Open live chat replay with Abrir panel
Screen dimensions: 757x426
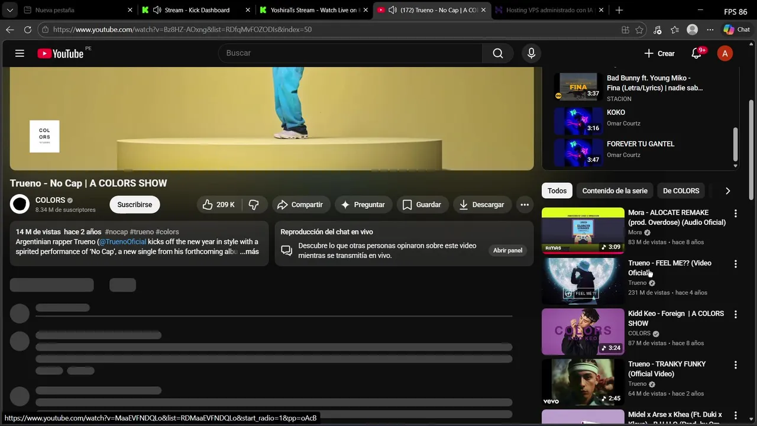pos(507,250)
